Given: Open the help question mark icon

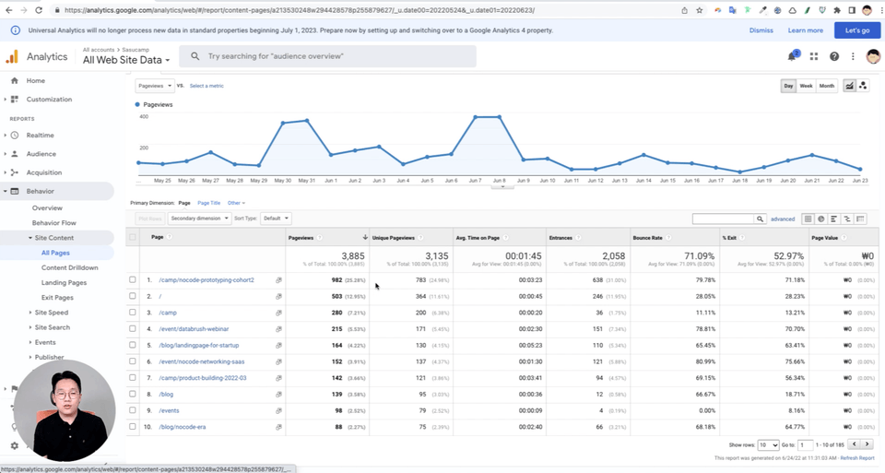Looking at the screenshot, I should point(833,56).
